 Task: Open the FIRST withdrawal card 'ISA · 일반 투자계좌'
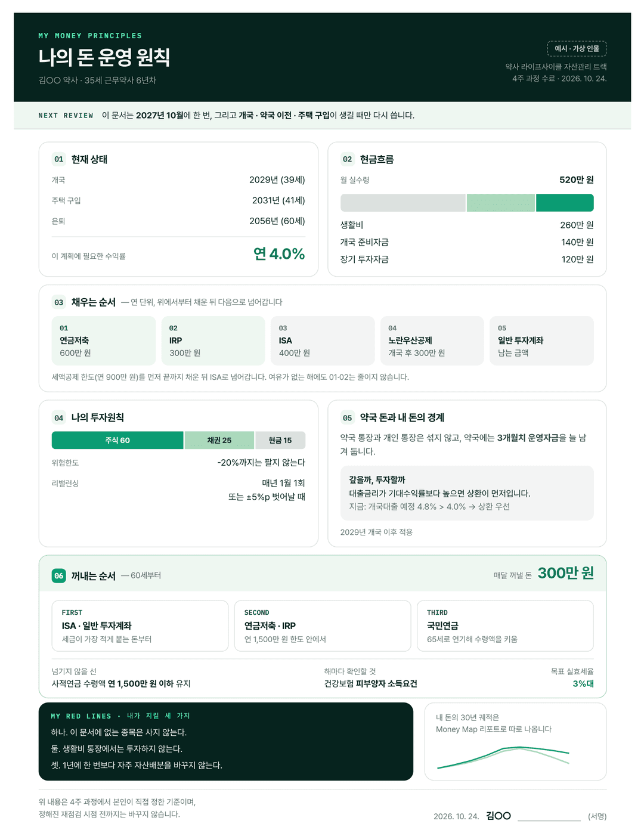click(140, 626)
